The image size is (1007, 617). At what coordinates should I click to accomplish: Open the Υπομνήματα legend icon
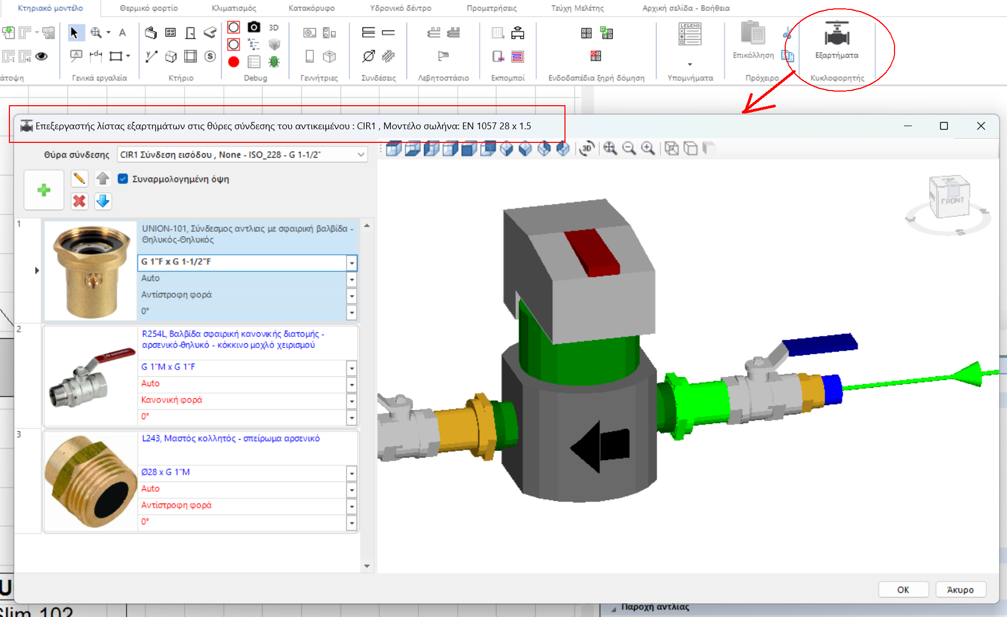coord(690,34)
